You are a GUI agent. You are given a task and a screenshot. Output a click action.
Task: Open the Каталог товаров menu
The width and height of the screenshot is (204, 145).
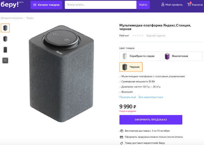pos(46,5)
